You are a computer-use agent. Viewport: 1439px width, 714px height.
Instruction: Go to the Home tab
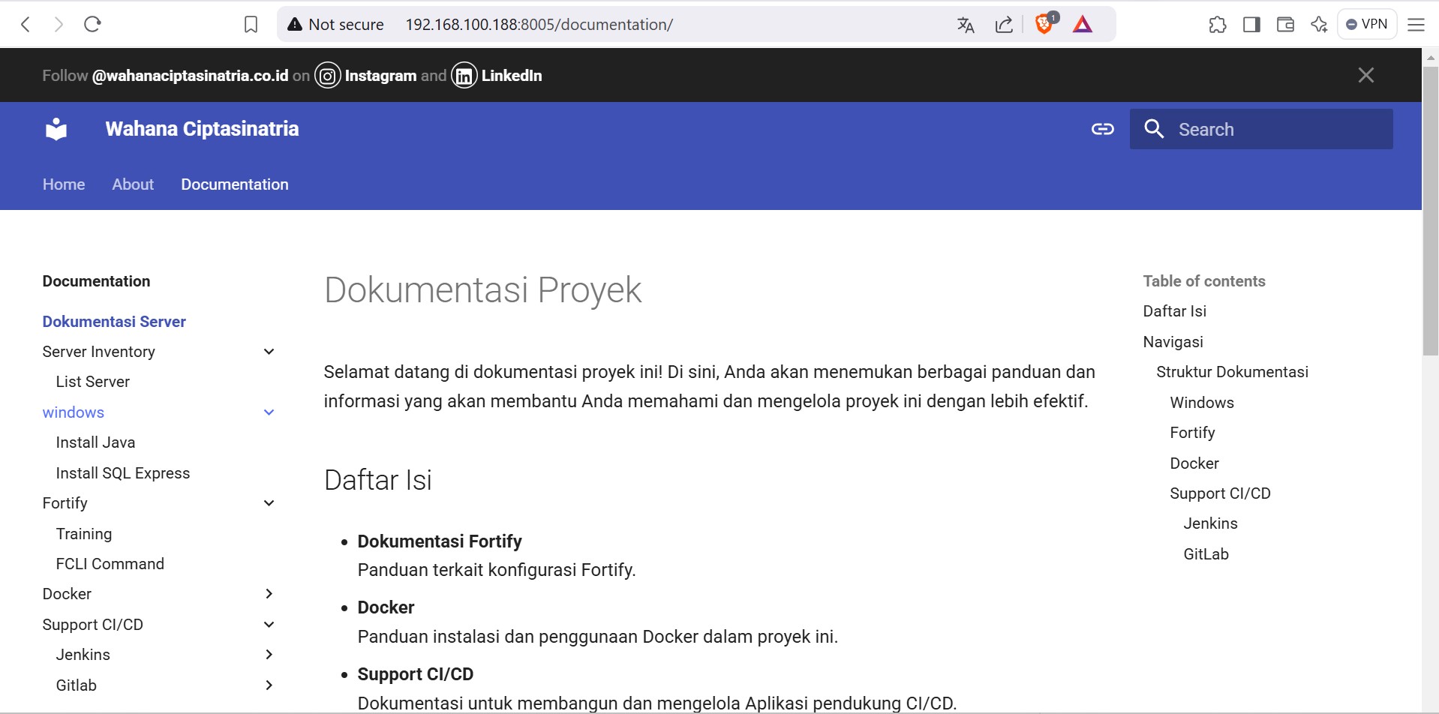pos(64,184)
